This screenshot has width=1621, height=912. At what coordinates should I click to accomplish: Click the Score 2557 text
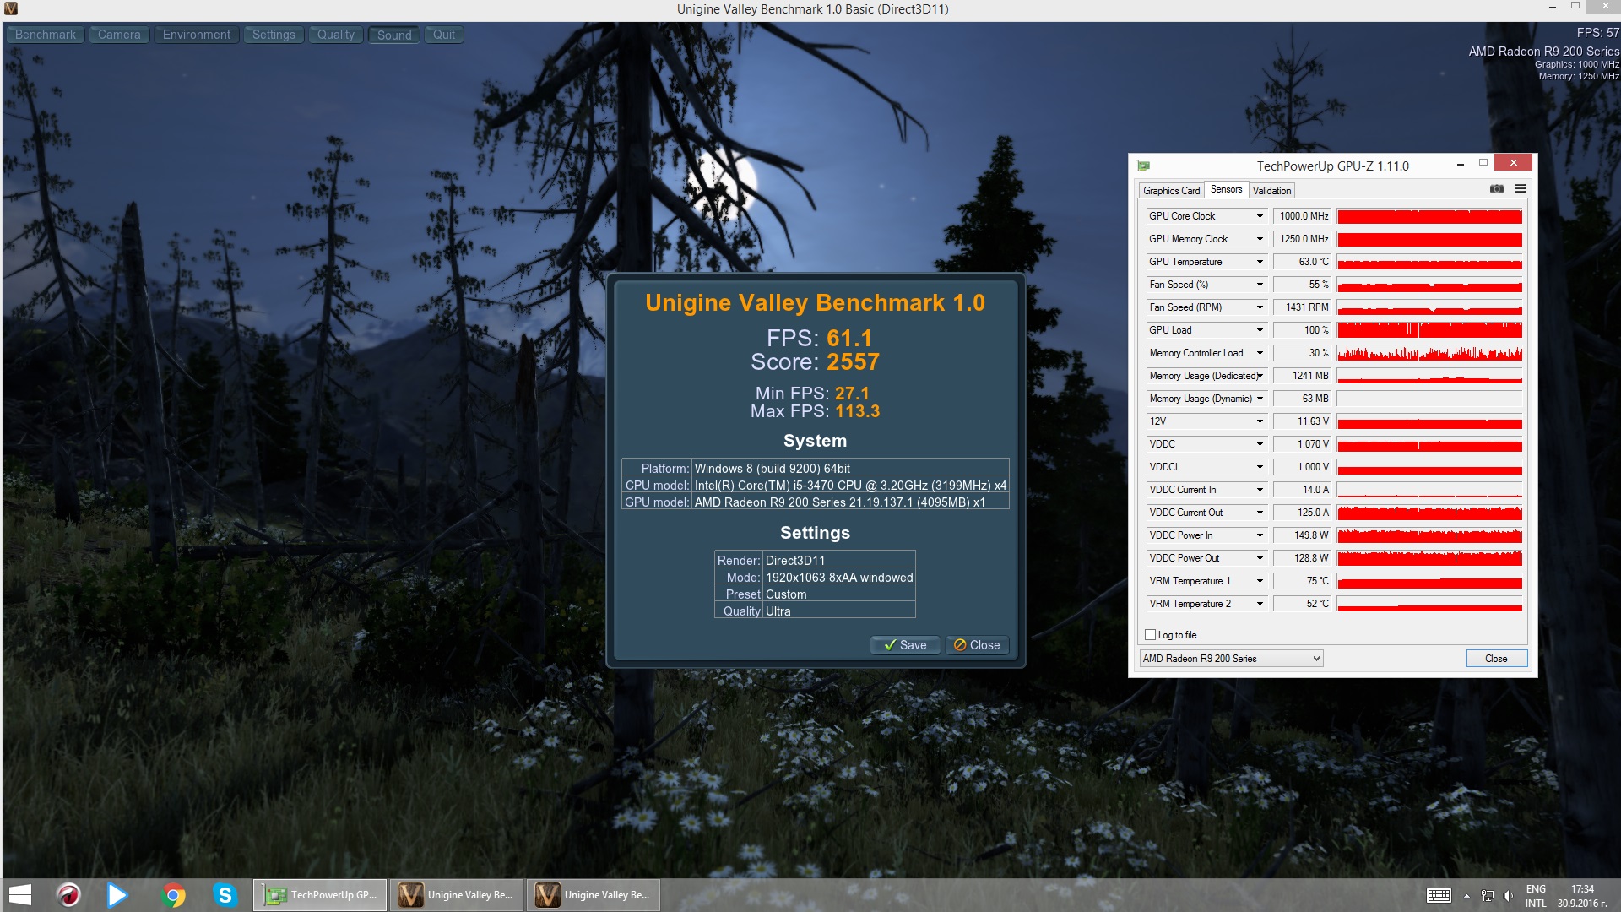tap(815, 362)
